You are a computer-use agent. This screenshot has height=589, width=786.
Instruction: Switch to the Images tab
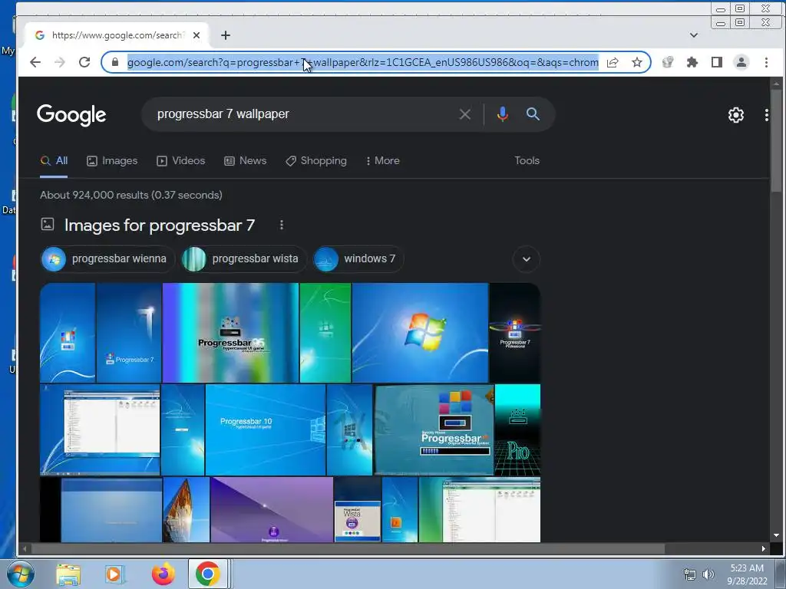[x=112, y=161]
